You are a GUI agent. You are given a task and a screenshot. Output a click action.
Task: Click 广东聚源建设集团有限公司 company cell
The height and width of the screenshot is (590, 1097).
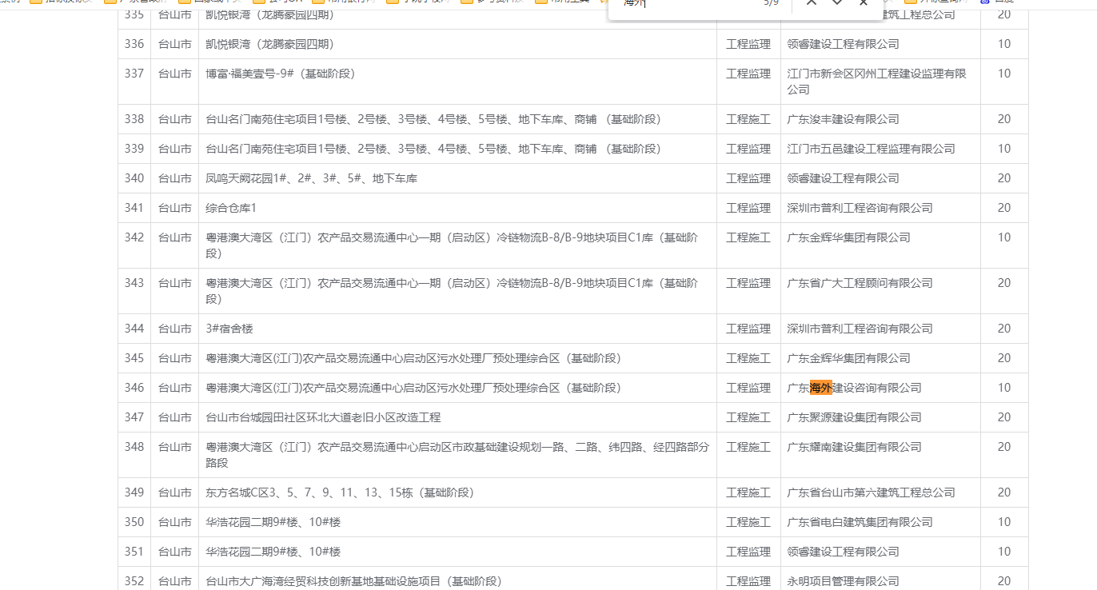854,417
